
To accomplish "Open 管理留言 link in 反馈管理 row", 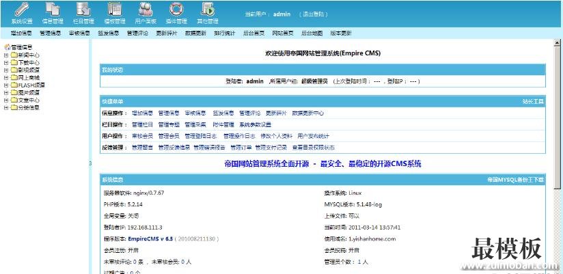I will pos(142,148).
